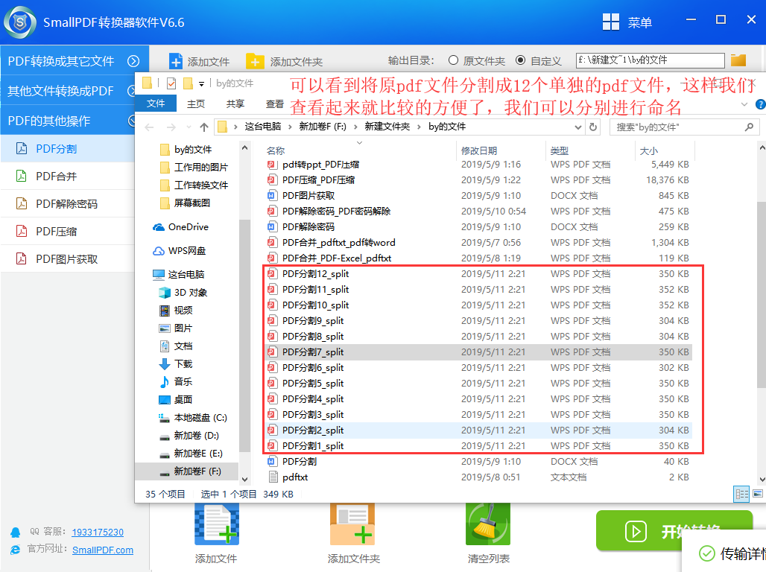The width and height of the screenshot is (766, 572).
Task: Click the 添加文件夹 toolbar icon at top
Action: pyautogui.click(x=255, y=62)
